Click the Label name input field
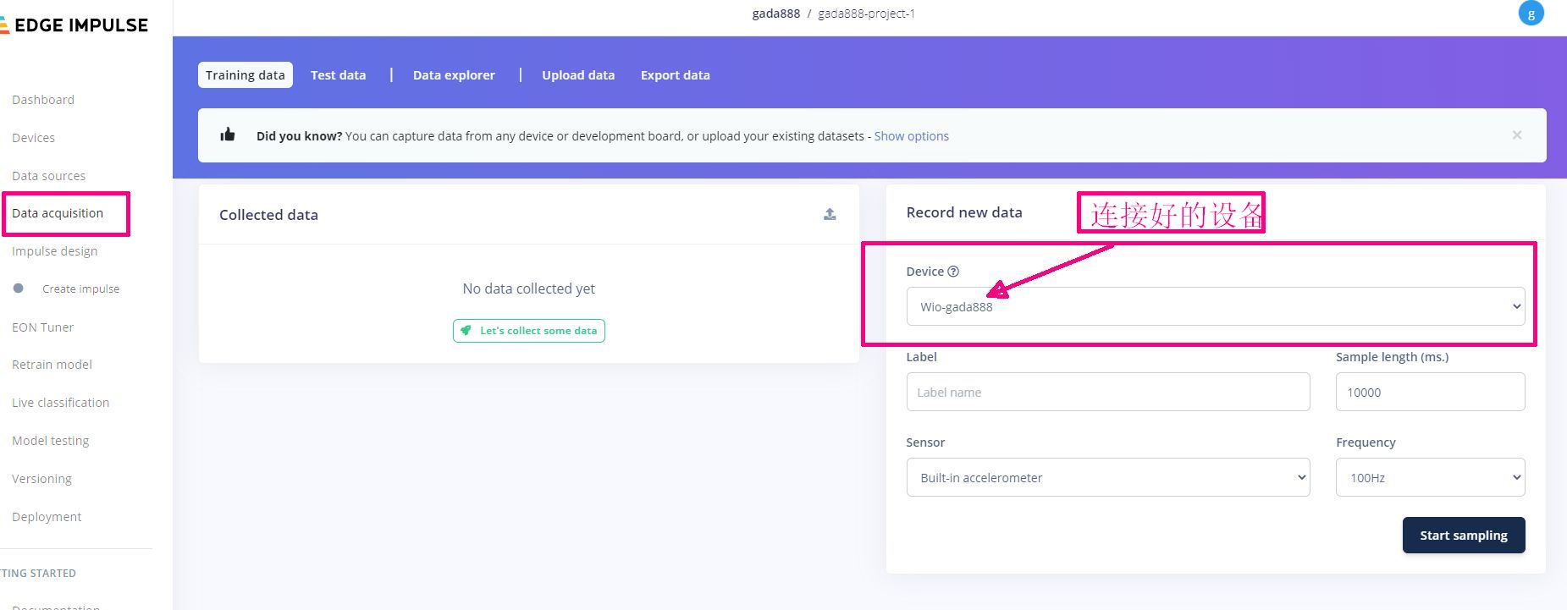The height and width of the screenshot is (610, 1567). [x=1108, y=392]
